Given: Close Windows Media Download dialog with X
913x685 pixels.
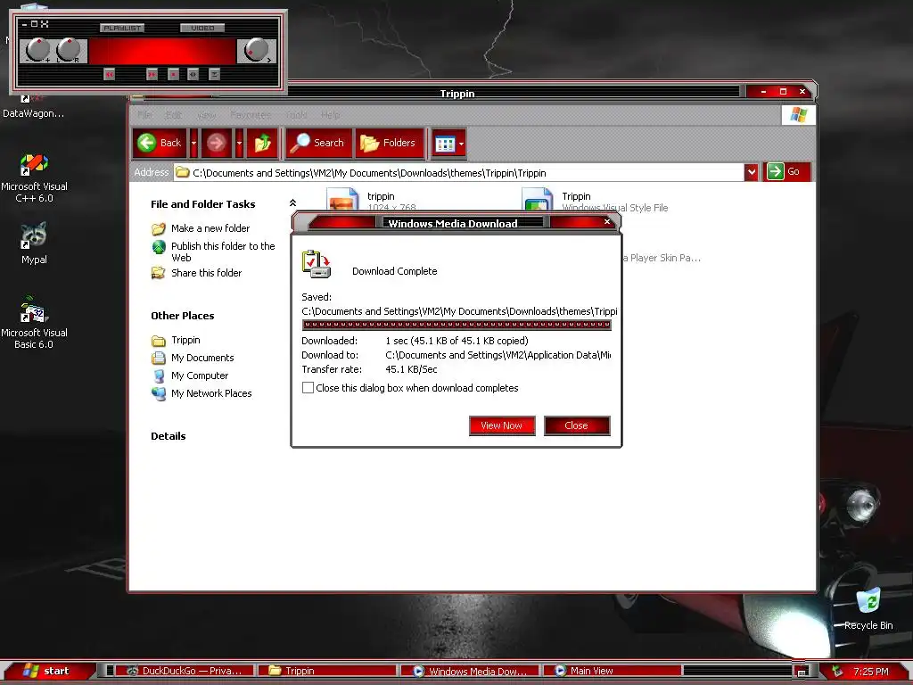Looking at the screenshot, I should tap(607, 221).
